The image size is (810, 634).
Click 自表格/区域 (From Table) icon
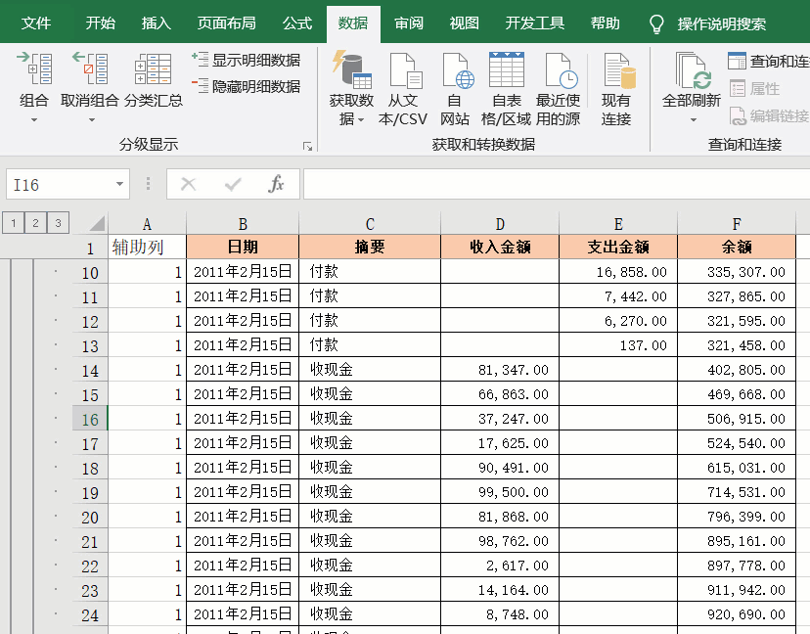click(507, 69)
